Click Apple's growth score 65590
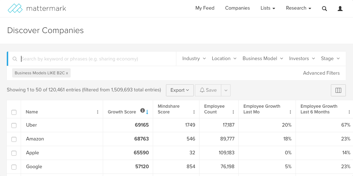Image resolution: width=353 pixels, height=176 pixels. point(141,153)
